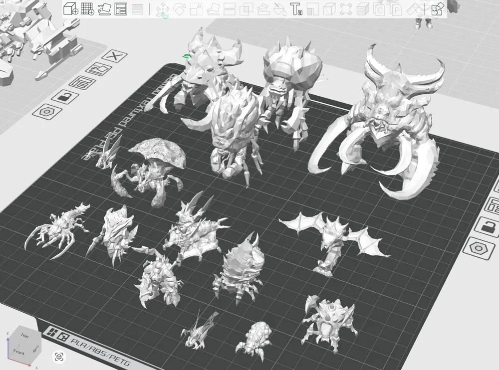Screen dimensions: 499x370
Task: Select the Move tool
Action: (x=163, y=9)
